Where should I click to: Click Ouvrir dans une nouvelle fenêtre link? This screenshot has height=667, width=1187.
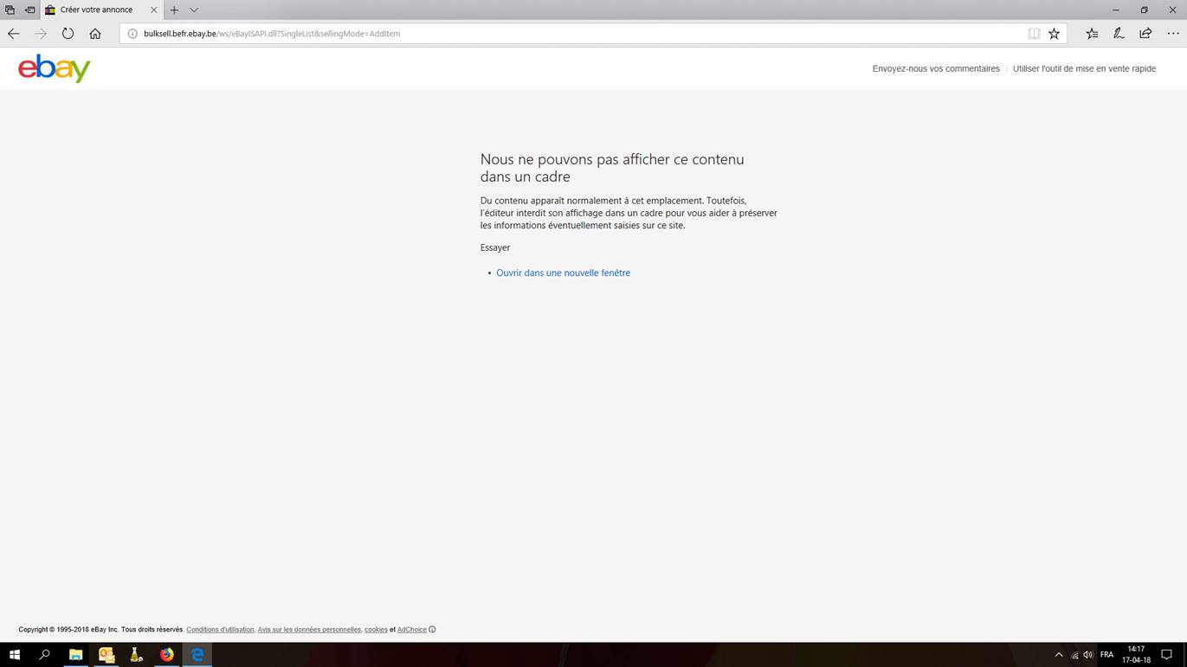point(563,273)
